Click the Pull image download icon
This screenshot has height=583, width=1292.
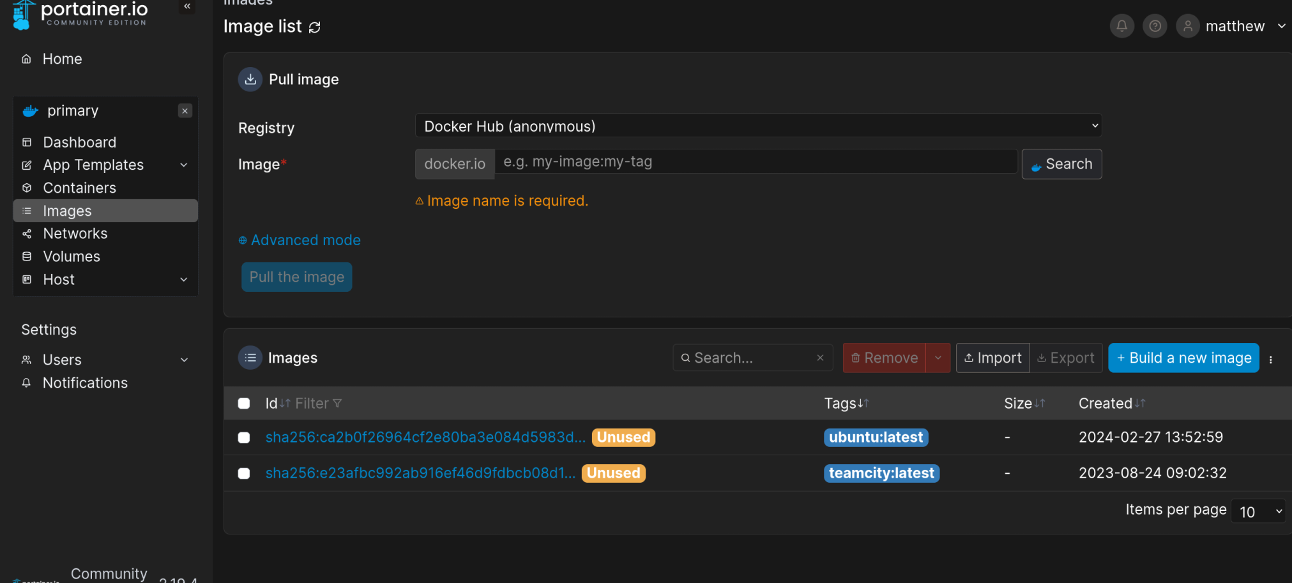click(250, 79)
